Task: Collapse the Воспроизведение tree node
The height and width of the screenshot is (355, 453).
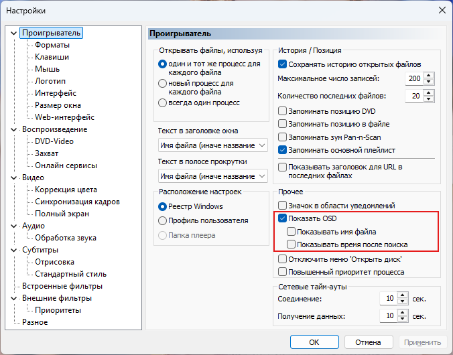Action: (x=13, y=130)
